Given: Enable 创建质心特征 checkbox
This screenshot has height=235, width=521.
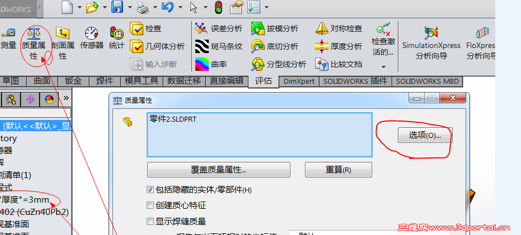Looking at the screenshot, I should pos(150,205).
